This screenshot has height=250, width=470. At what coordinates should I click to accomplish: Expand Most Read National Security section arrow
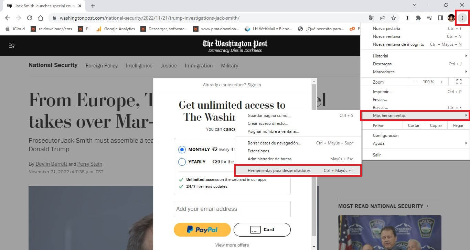click(427, 206)
